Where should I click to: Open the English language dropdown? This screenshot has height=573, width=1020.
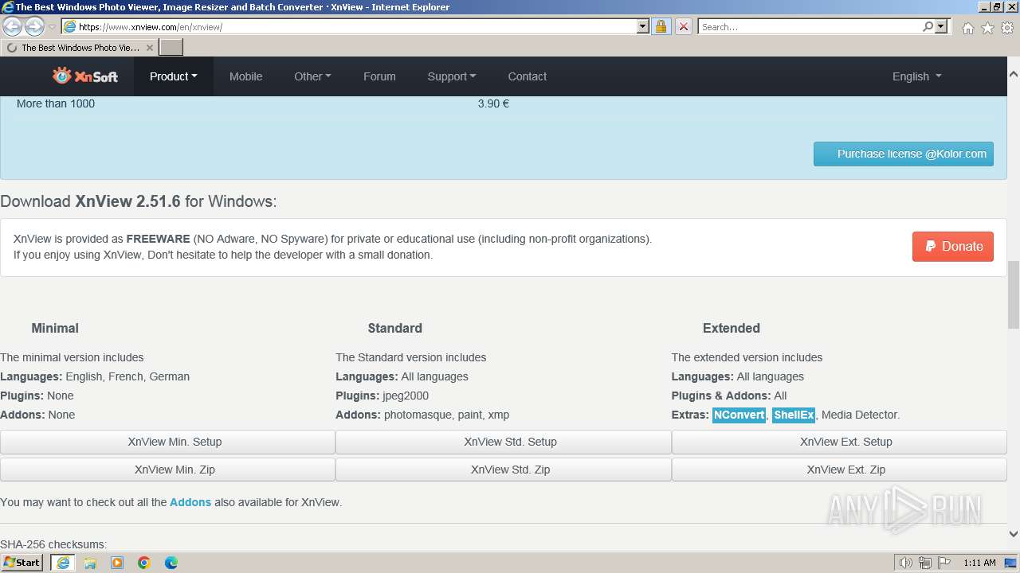pos(916,76)
